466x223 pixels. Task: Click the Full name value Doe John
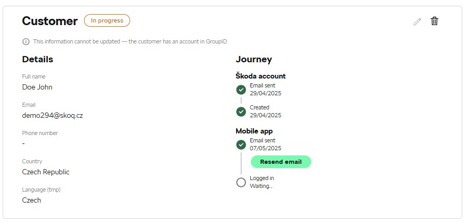(x=37, y=87)
